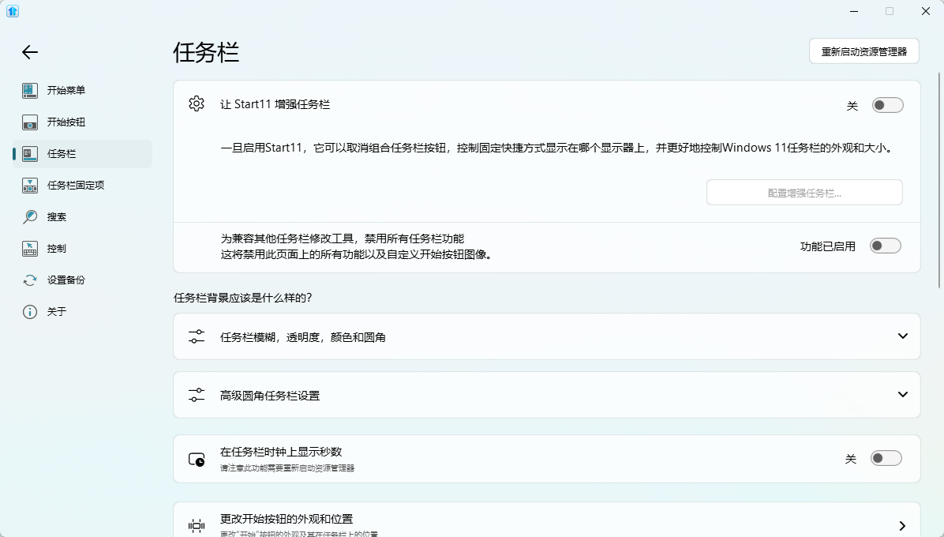944x537 pixels.
Task: Click the back arrow icon
Action: point(30,52)
